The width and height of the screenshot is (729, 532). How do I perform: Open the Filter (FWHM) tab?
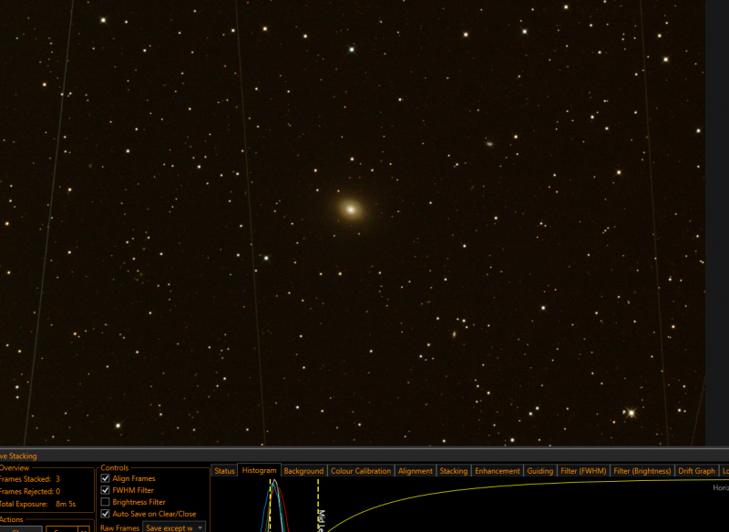click(x=583, y=471)
